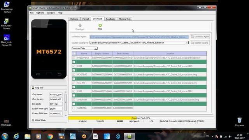Click the grey Download arrow icon
This screenshot has height=140, width=249.
(x=80, y=25)
